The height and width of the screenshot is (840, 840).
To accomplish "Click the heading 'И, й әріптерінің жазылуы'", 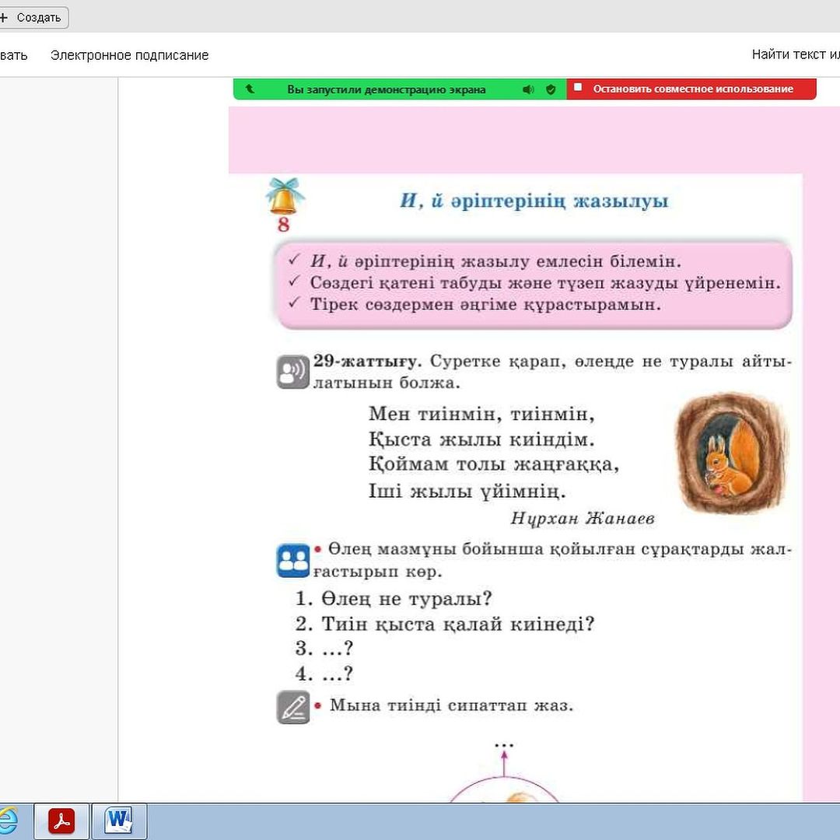I will point(534,201).
